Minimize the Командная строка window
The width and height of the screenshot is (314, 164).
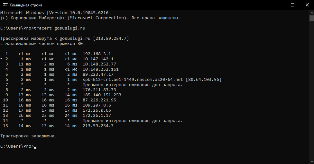[x=278, y=5]
